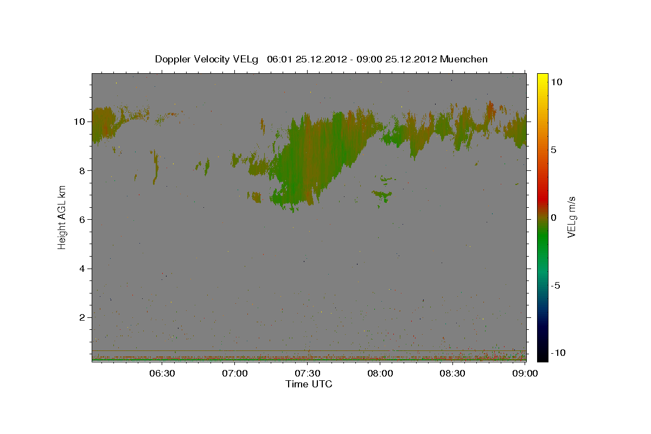Screen dimensions: 651x434
Task: Click the 'Muenchen' station name in title
Action: point(464,59)
